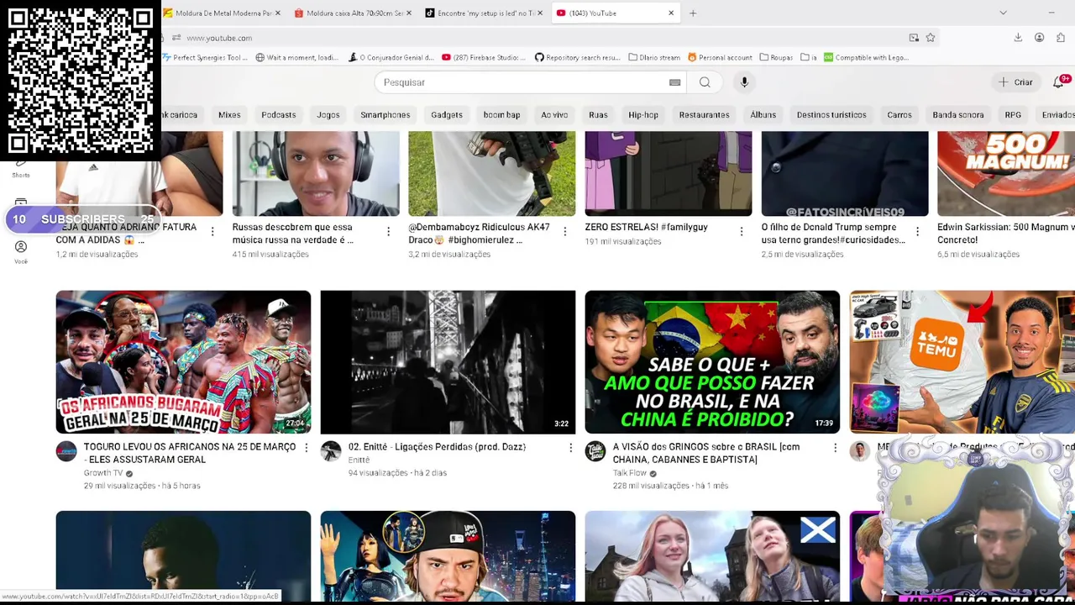Select the Gadgets filter chip
The width and height of the screenshot is (1075, 605).
pyautogui.click(x=447, y=115)
